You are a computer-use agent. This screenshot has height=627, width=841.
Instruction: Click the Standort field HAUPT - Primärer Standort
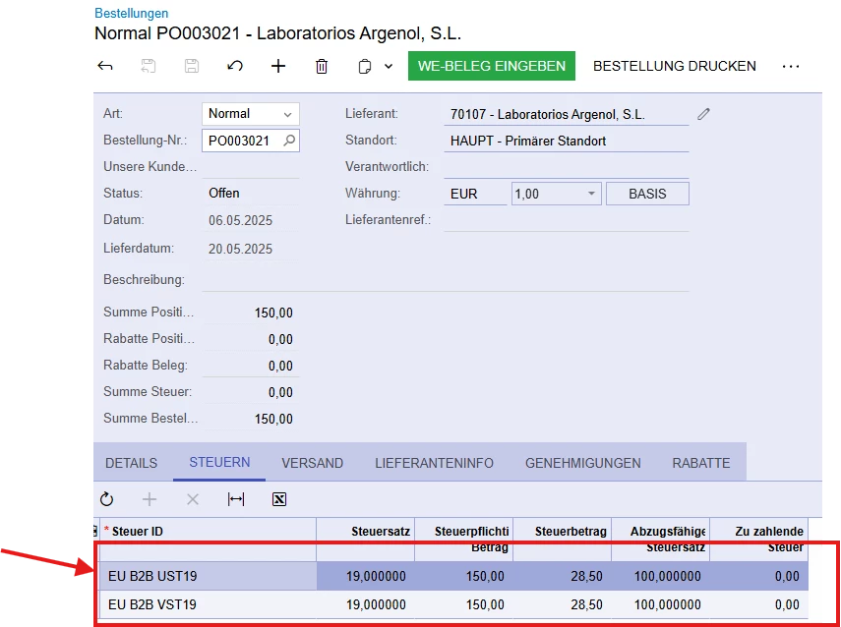pos(567,141)
